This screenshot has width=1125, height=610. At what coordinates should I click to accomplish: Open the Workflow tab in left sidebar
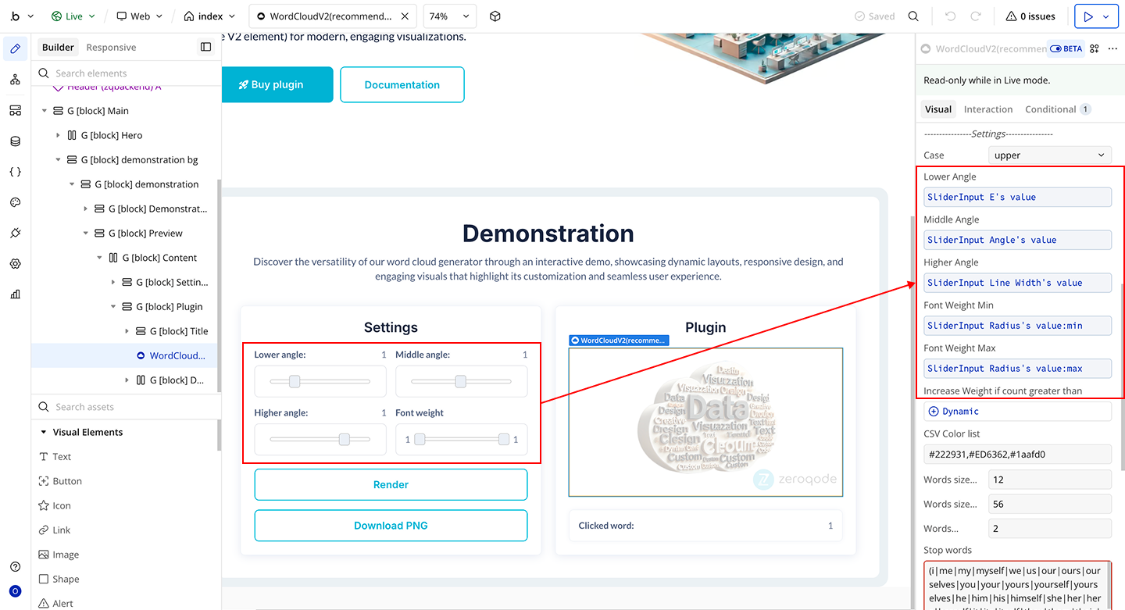click(x=15, y=80)
